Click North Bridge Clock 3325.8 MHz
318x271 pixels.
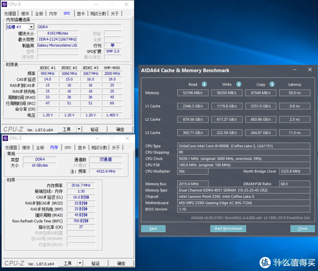pos(295,171)
